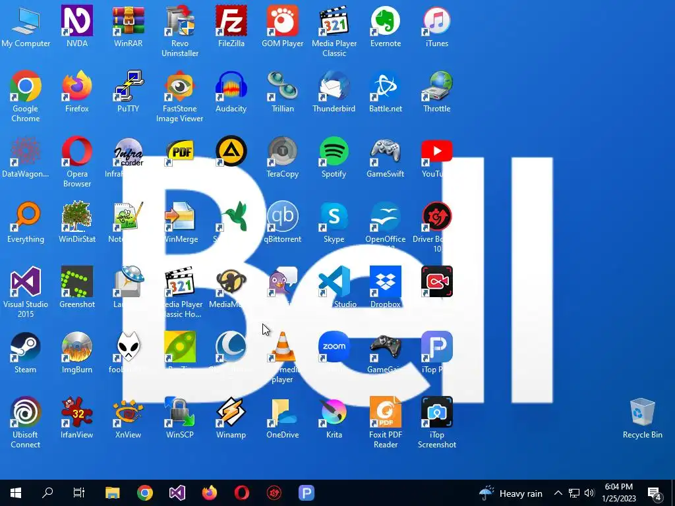This screenshot has width=675, height=506.
Task: Click the iTop Screenshot desktop icon
Action: [437, 412]
